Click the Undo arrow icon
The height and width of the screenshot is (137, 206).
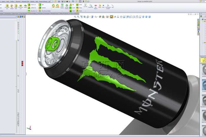click(73, 1)
